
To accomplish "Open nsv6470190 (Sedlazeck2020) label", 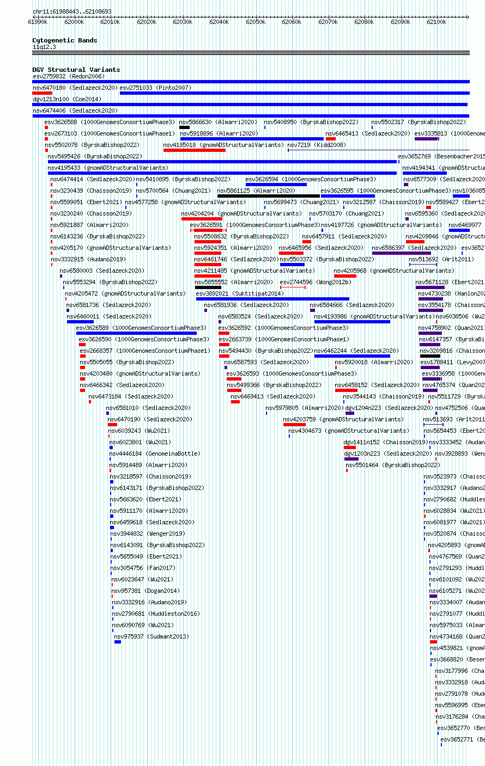I will (150, 419).
